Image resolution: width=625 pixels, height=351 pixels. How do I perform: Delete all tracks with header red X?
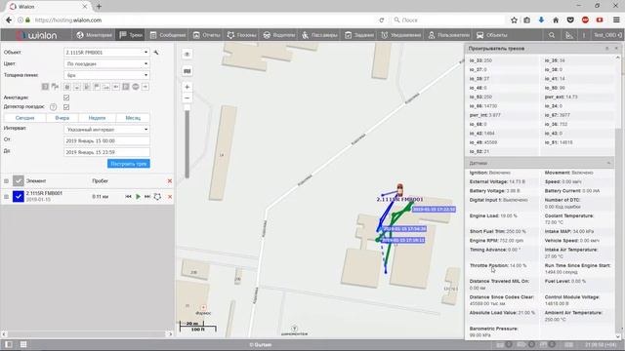click(x=170, y=181)
